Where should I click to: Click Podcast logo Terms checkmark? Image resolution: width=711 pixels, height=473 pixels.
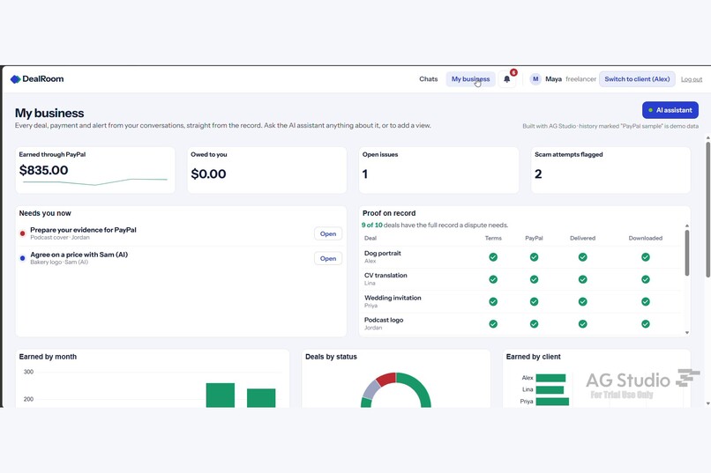(x=493, y=323)
